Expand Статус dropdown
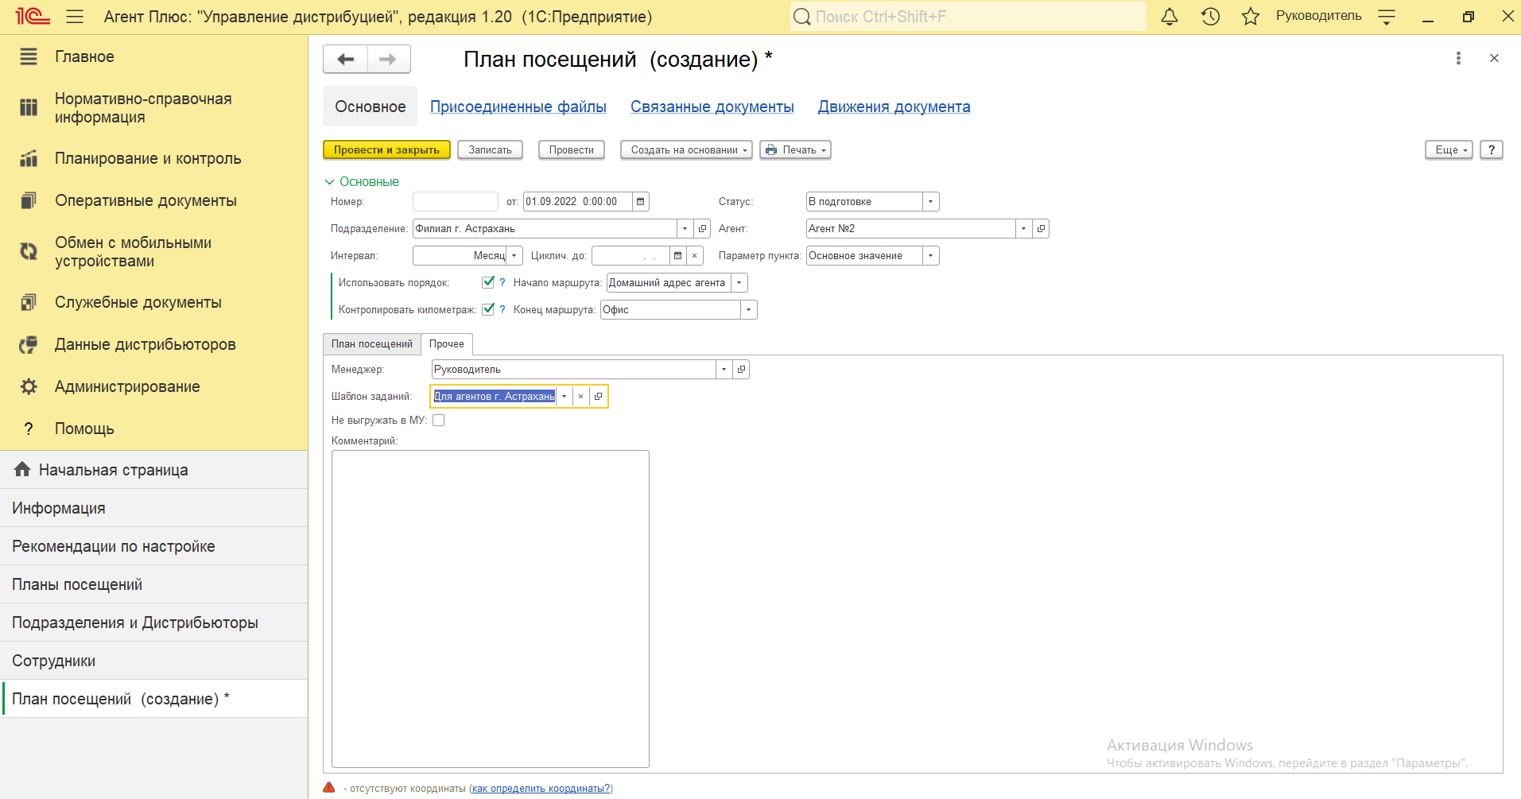 click(930, 201)
